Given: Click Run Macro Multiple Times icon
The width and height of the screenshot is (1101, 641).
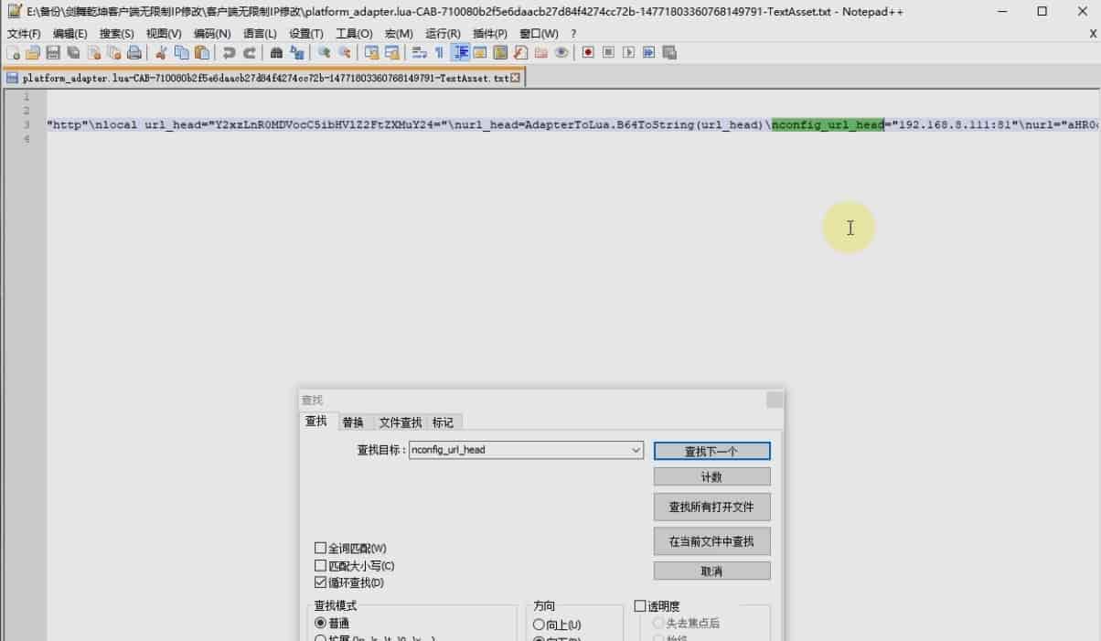Looking at the screenshot, I should click(x=648, y=53).
